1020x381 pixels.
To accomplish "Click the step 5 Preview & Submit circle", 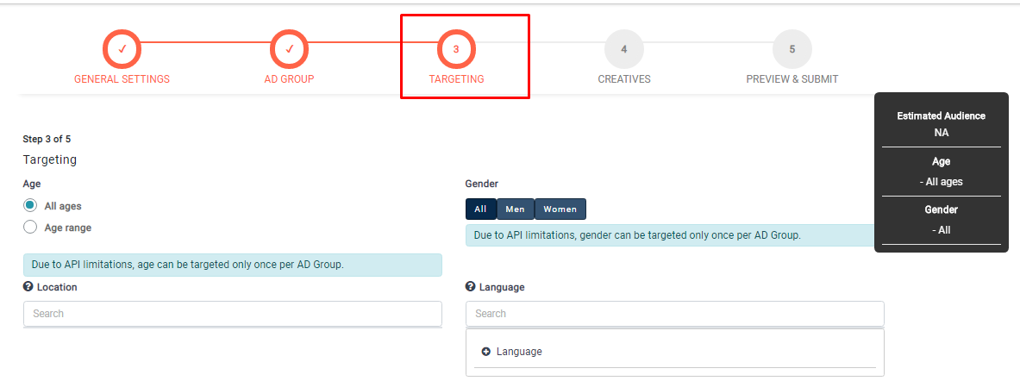I will 792,49.
